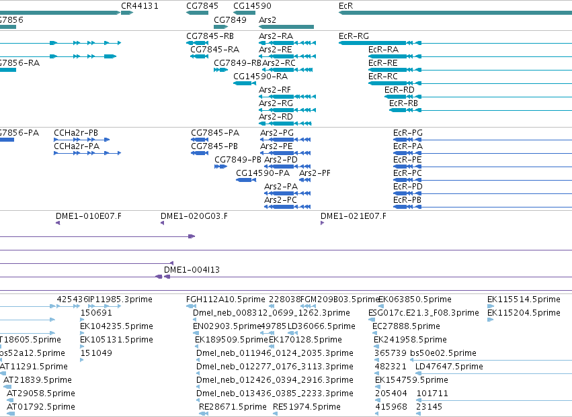Click protein label Ars2-PA

pyautogui.click(x=281, y=187)
